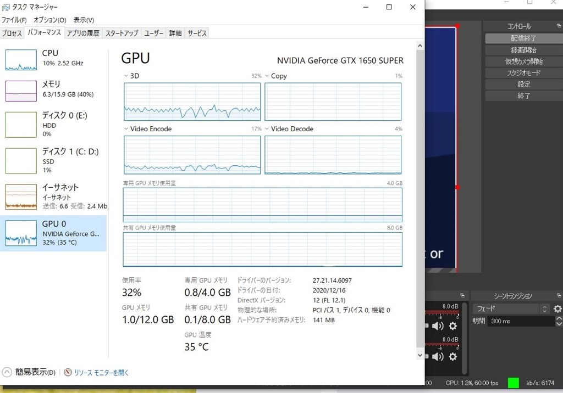Click the NVIDIA GeForce GTX 1650 SUPER title
Viewport: 563px width, 393px height.
(340, 60)
